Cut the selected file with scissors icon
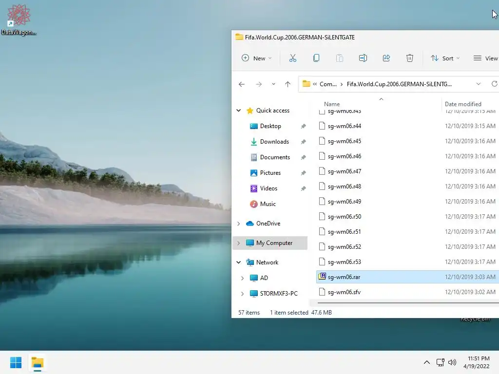The height and width of the screenshot is (374, 499). click(292, 58)
